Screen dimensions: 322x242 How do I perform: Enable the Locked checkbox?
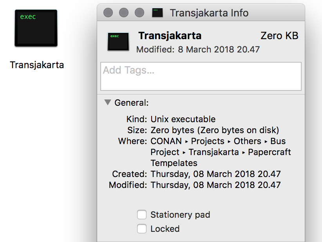coord(142,229)
